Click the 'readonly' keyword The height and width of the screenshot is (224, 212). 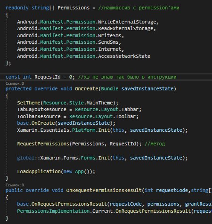[17, 8]
